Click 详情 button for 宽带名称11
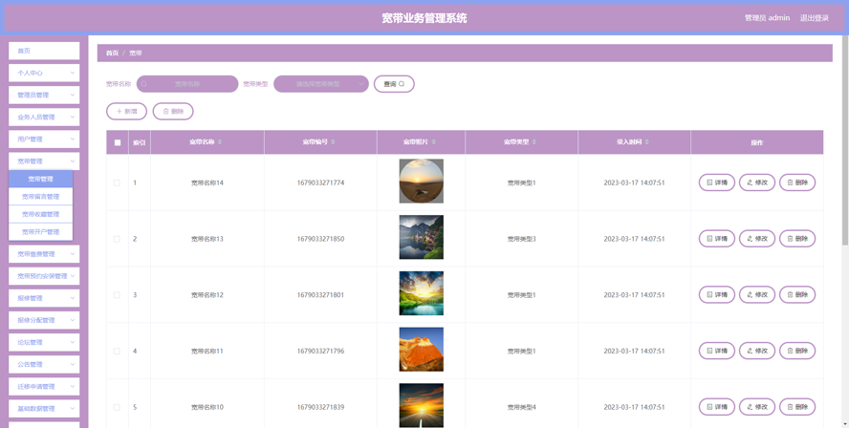The height and width of the screenshot is (428, 849). pyautogui.click(x=717, y=352)
